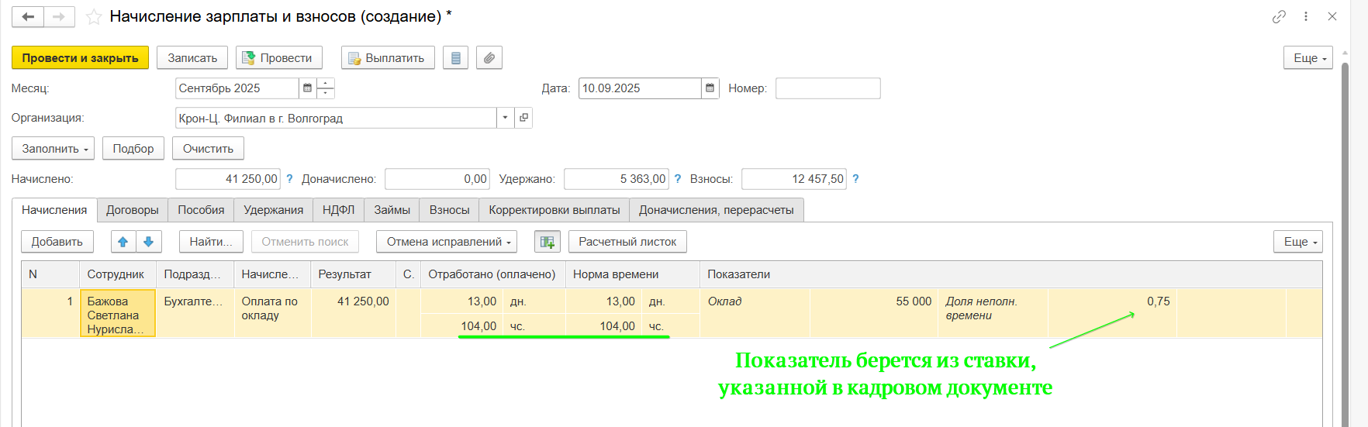Open Расчетный листок
This screenshot has width=1368, height=427.
point(627,242)
